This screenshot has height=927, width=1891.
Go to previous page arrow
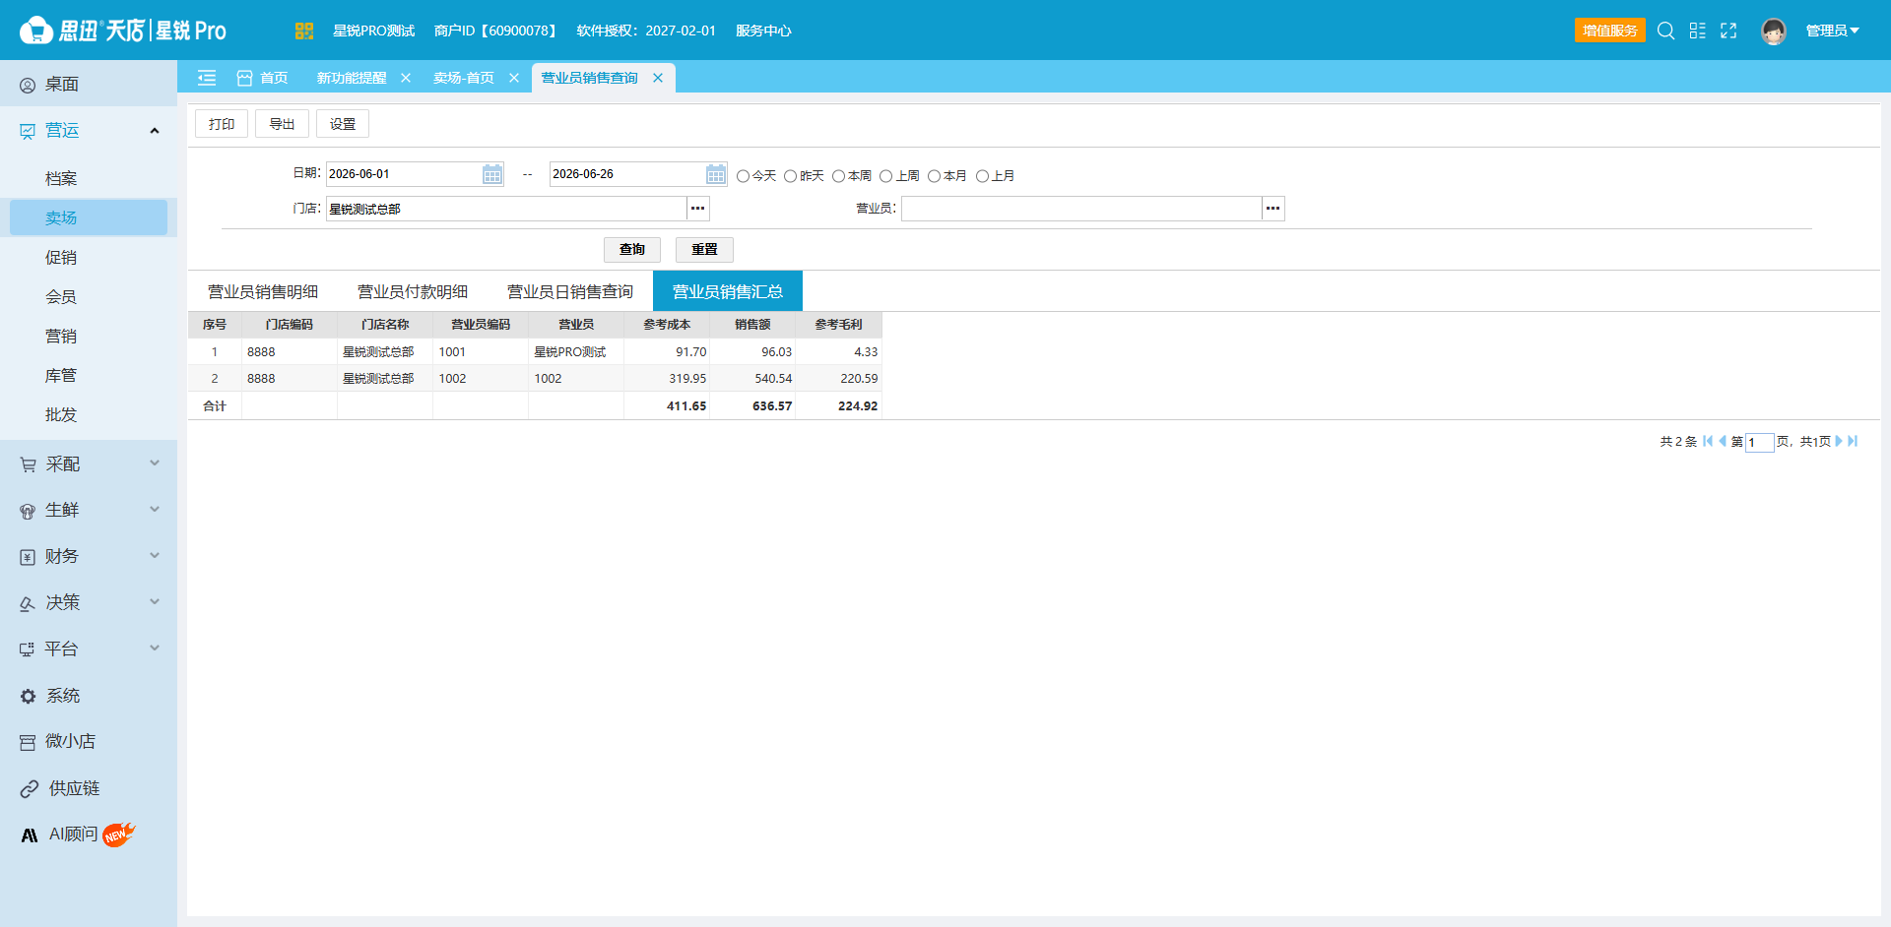(x=1723, y=441)
